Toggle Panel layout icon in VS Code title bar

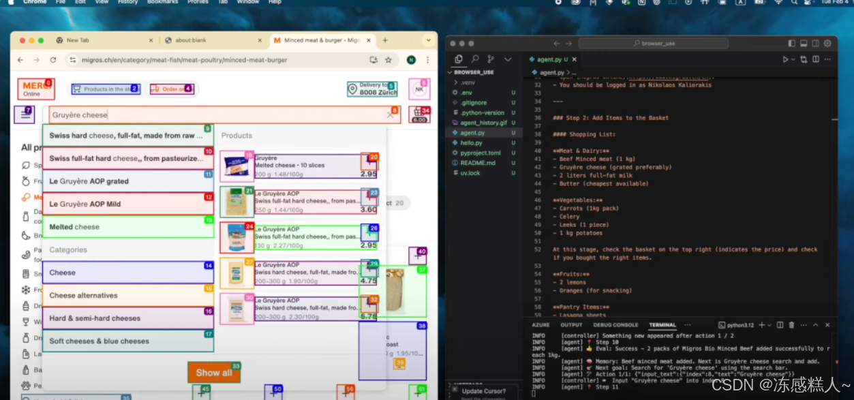[x=804, y=43]
